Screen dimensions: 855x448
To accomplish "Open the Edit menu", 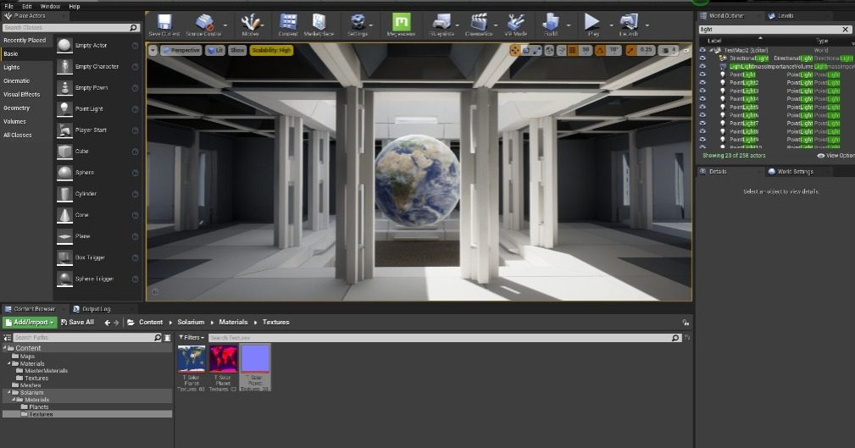I will click(27, 6).
